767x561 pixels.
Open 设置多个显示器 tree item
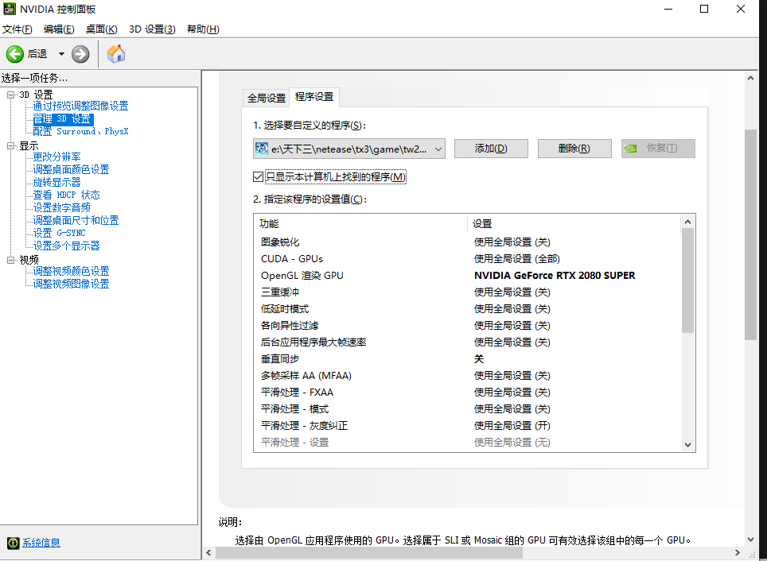(x=67, y=246)
